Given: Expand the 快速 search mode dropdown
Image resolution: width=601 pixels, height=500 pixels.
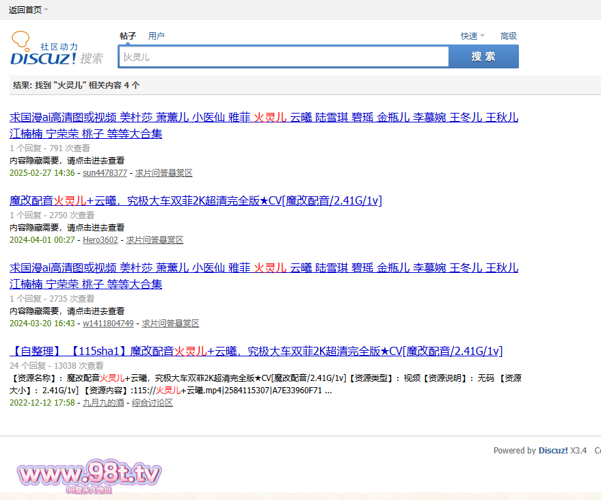Looking at the screenshot, I should pos(472,36).
